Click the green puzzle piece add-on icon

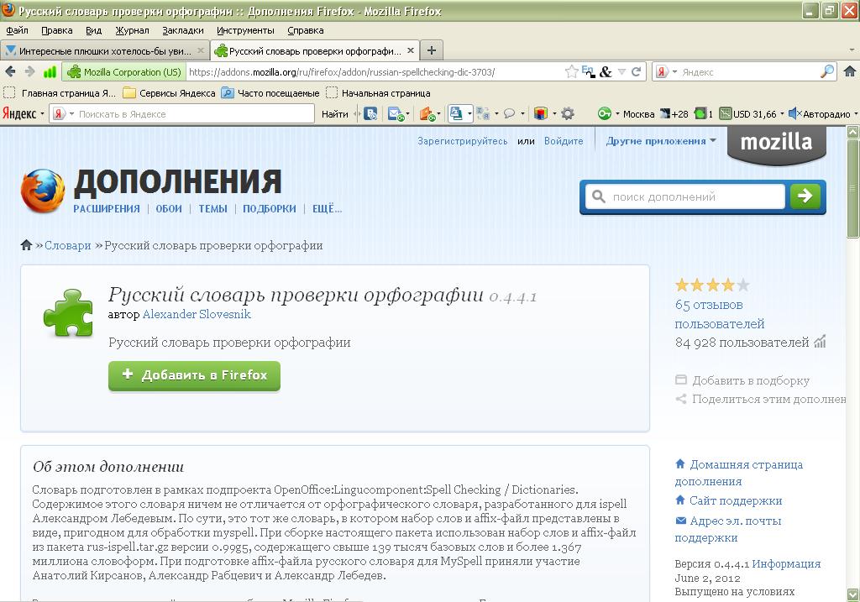coord(68,312)
